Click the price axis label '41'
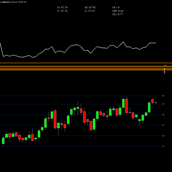This screenshot has width=172, height=172. click(x=163, y=96)
